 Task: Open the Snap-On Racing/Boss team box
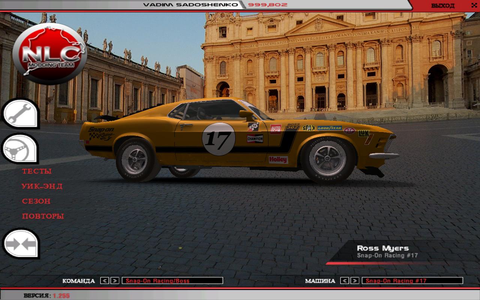tap(172, 280)
